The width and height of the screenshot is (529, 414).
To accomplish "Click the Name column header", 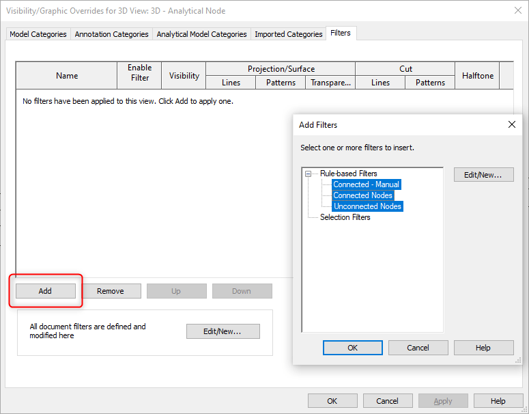I will 67,76.
